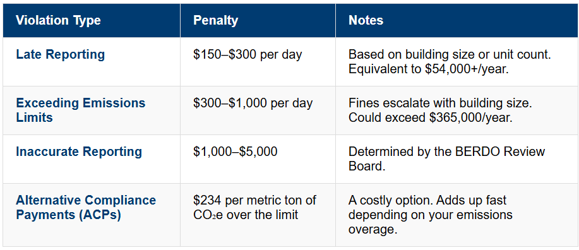The width and height of the screenshot is (579, 250).
Task: Select the Late Reporting row label
Action: pyautogui.click(x=60, y=55)
